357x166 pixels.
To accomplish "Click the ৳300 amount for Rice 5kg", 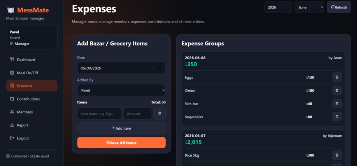I will [x=310, y=155].
